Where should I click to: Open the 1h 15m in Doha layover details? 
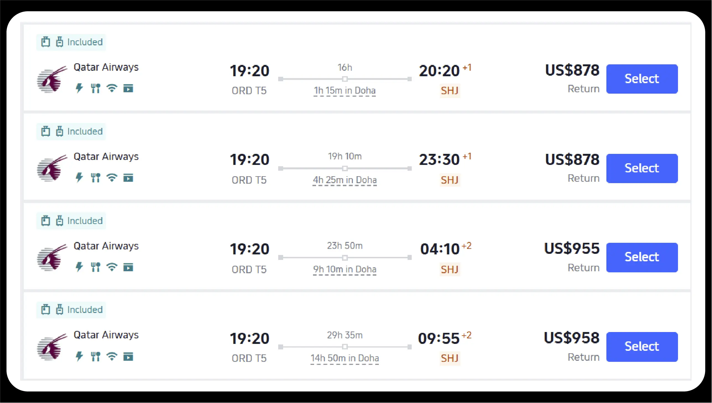(344, 91)
